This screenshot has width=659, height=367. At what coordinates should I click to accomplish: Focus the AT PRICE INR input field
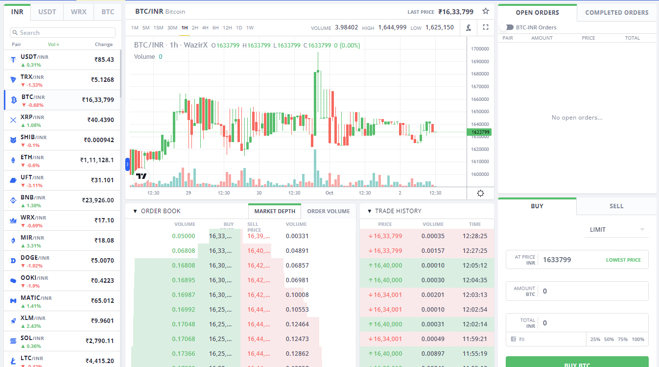tap(577, 260)
